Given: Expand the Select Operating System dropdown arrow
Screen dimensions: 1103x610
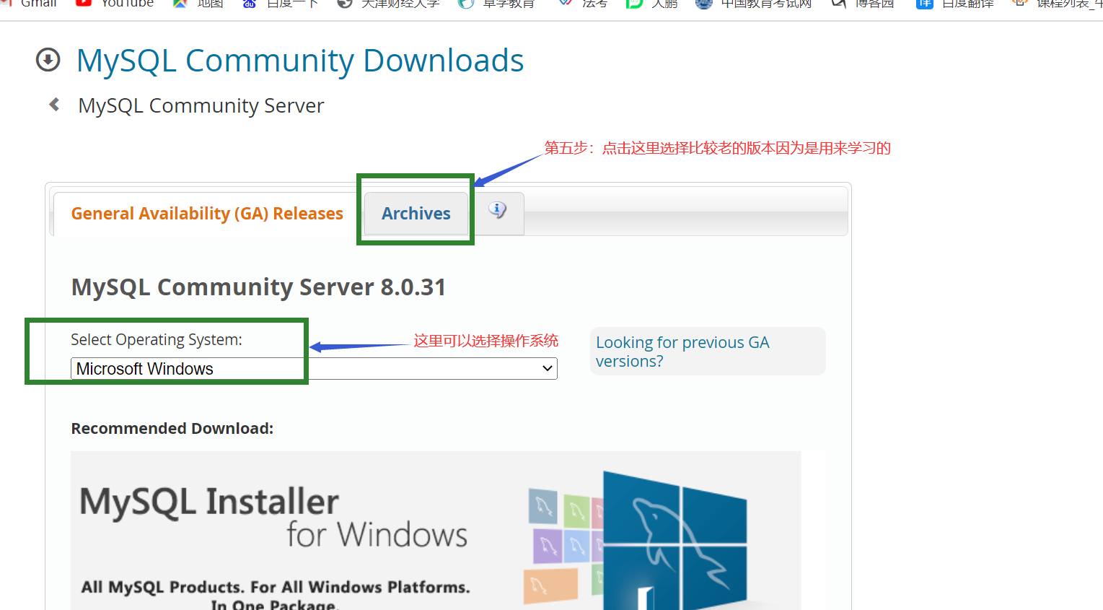Looking at the screenshot, I should [548, 369].
